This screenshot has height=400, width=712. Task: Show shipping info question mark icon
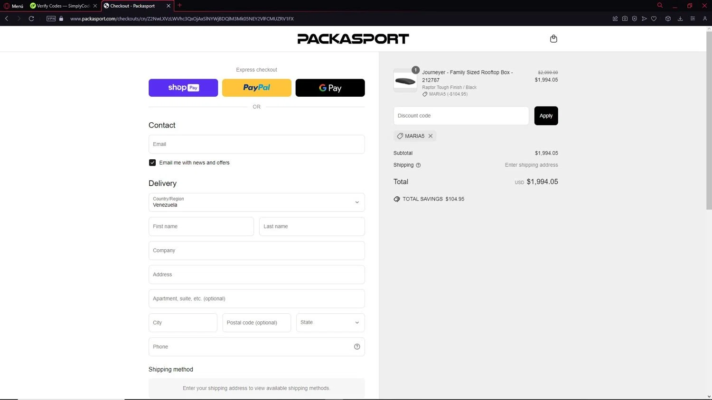tap(418, 165)
